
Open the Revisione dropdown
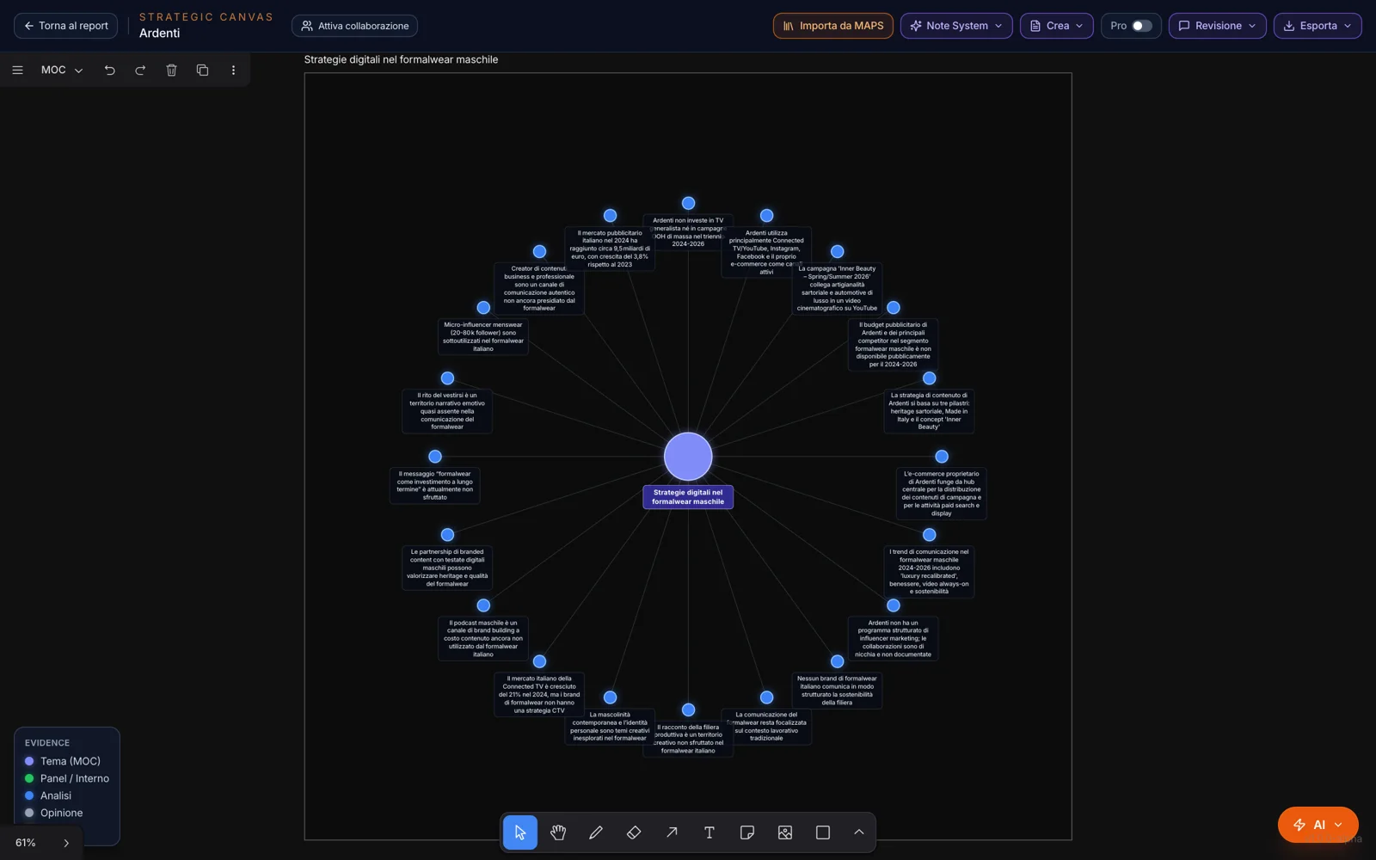(1217, 26)
